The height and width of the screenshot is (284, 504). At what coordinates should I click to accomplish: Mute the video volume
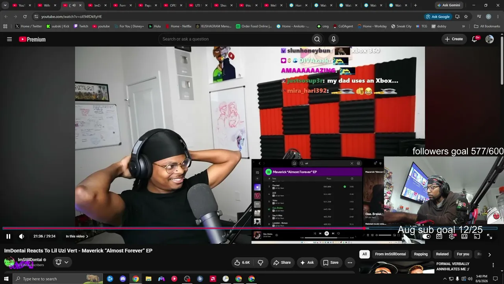click(x=22, y=236)
